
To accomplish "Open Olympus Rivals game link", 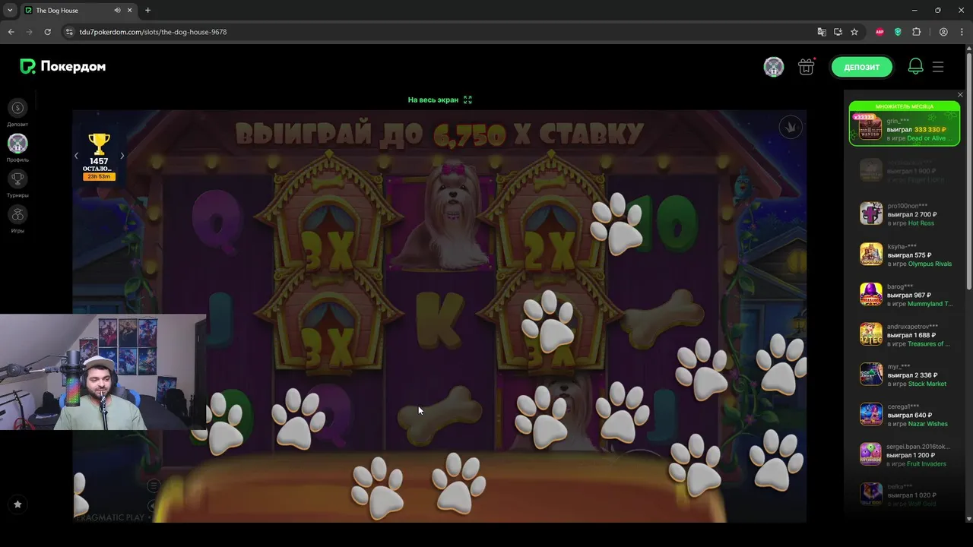I will [930, 264].
